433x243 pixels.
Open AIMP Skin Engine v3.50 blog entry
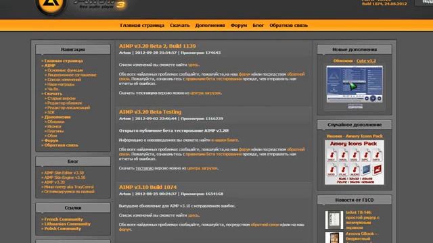point(65,178)
